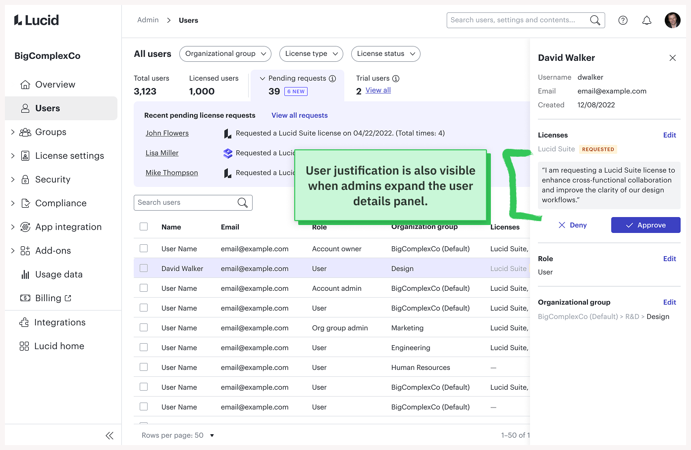The width and height of the screenshot is (691, 450).
Task: Open the profile avatar menu
Action: (x=673, y=20)
